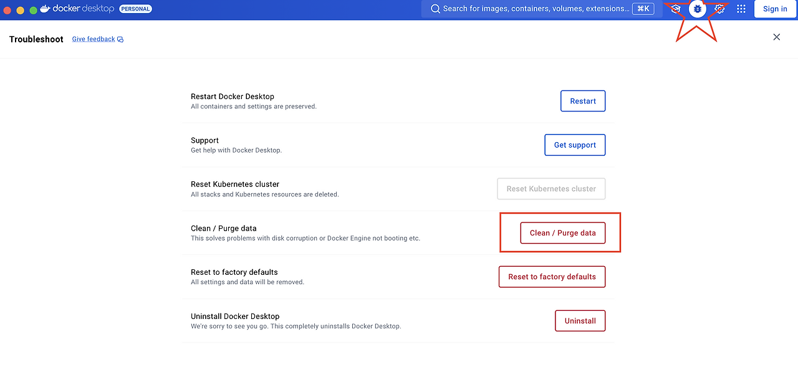Click the 'Restart Docker Desktop' row title
This screenshot has width=798, height=367.
coord(233,97)
